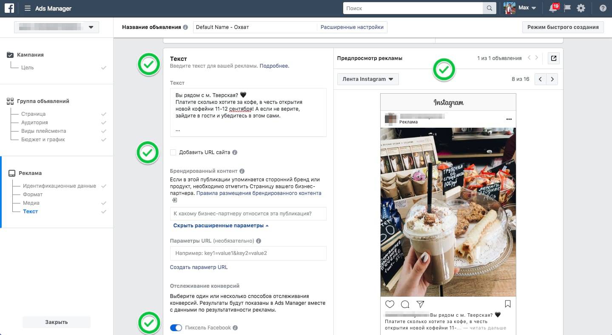Go to the next ad in the preview pager

tap(537, 58)
